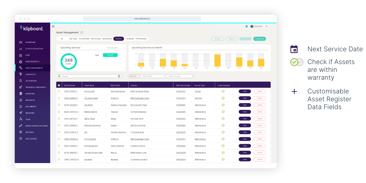Tick the select-all checkbox in table header
This screenshot has width=366, height=183.
coord(59,85)
